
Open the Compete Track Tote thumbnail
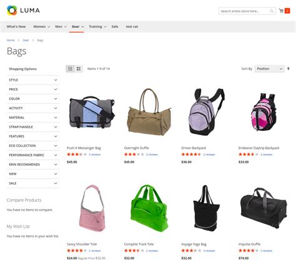click(x=149, y=208)
